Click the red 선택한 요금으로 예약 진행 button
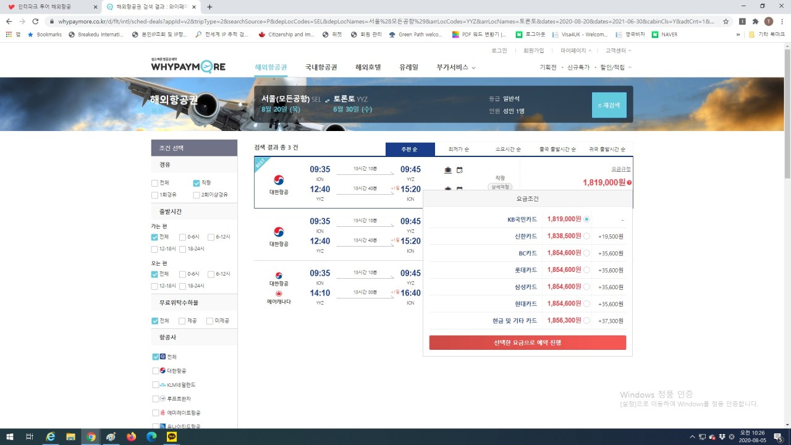 click(527, 342)
